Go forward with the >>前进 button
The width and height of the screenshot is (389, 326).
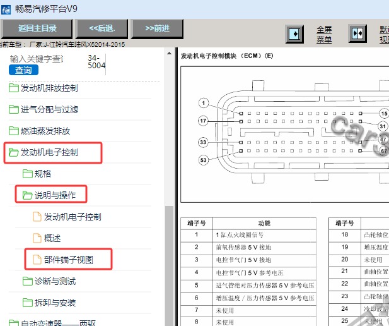tap(157, 28)
